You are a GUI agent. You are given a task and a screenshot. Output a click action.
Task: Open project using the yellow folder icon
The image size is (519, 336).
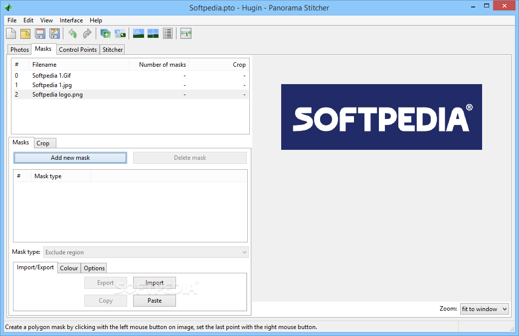coord(25,33)
